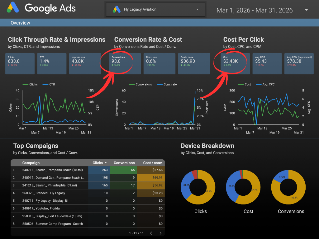Select the Conv. rate scorecard showing 0.6%
Screen dimensions: 319x239
pos(159,63)
